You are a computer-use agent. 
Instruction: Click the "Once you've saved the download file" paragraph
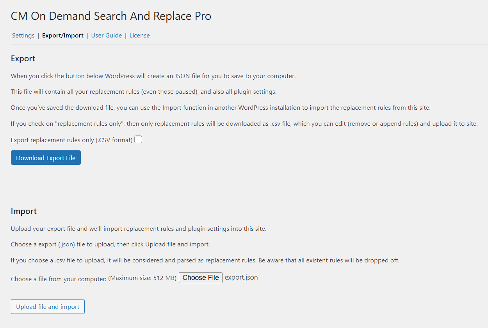[x=221, y=108]
